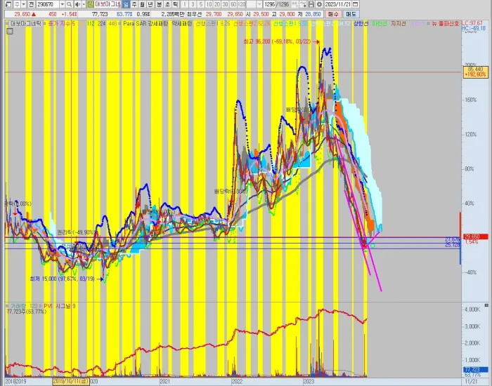The image size is (492, 386).
Task: Click the 하한선 legend label
Action: (380, 23)
